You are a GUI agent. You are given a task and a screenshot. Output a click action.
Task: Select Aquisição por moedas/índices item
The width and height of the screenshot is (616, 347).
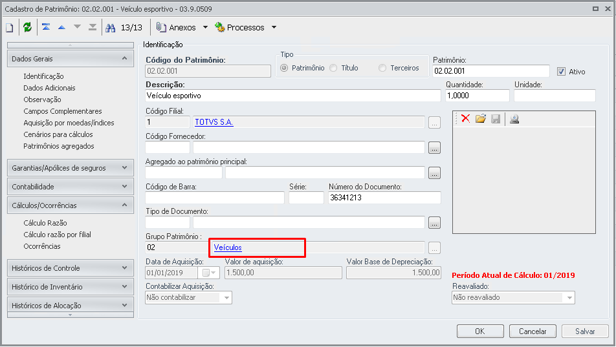coord(69,123)
